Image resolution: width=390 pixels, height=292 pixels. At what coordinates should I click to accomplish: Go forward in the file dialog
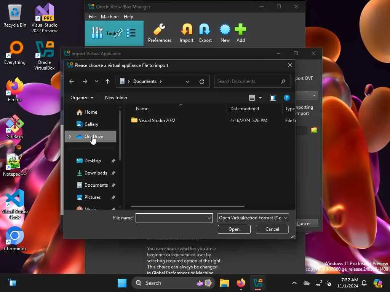tap(85, 81)
